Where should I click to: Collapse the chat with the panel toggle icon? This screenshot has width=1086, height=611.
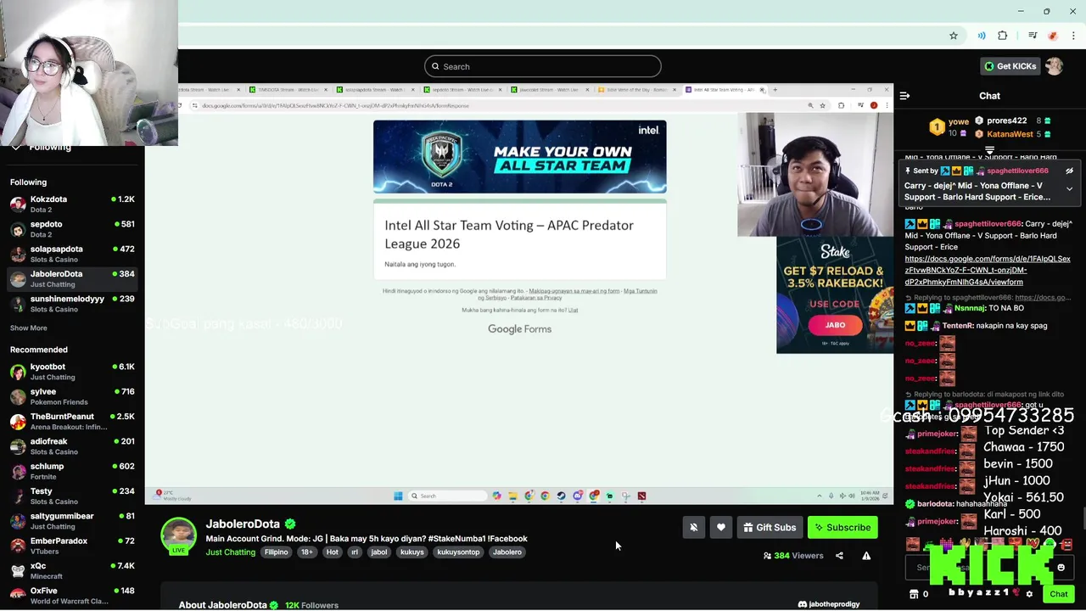coord(904,96)
